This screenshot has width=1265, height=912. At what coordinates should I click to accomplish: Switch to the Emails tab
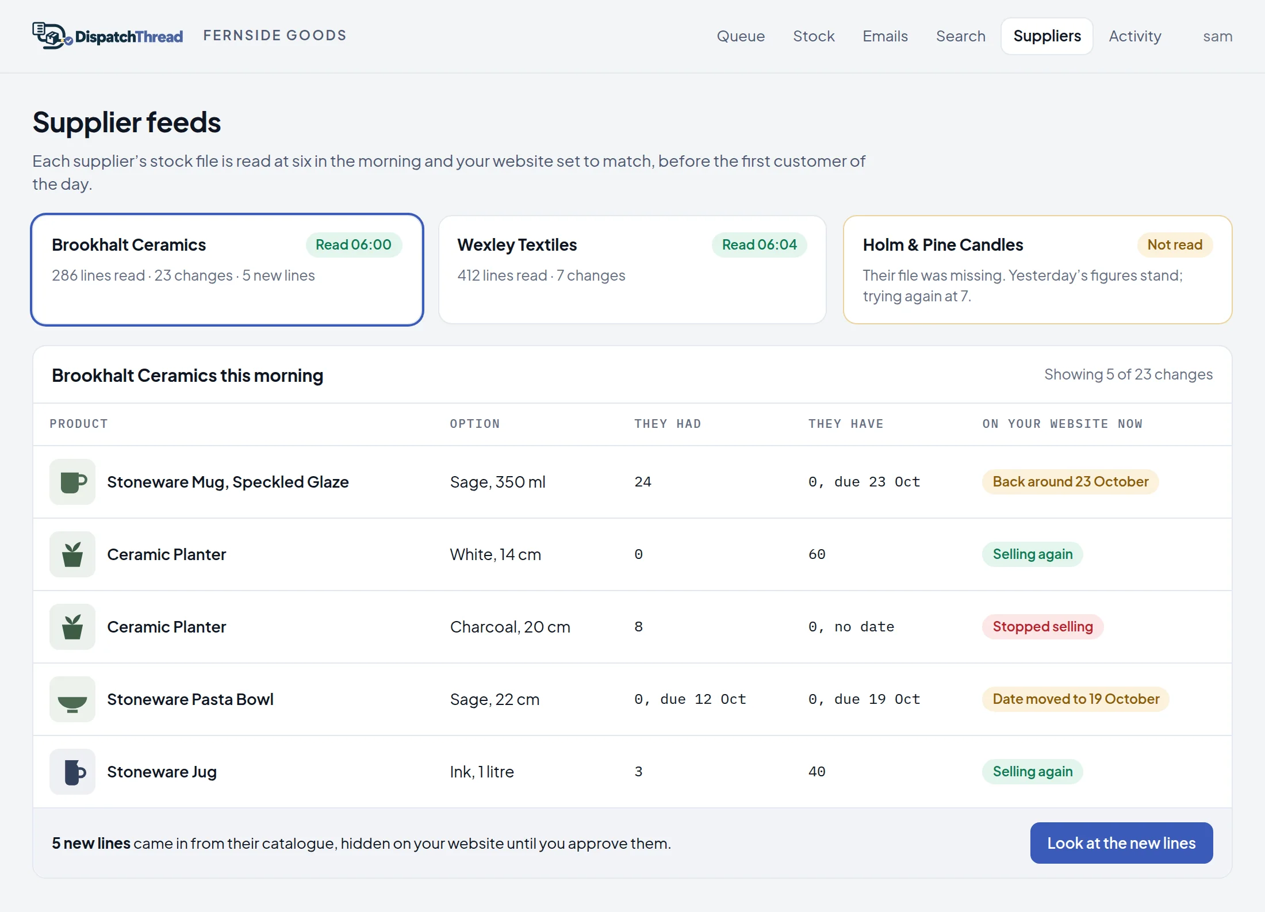point(885,36)
